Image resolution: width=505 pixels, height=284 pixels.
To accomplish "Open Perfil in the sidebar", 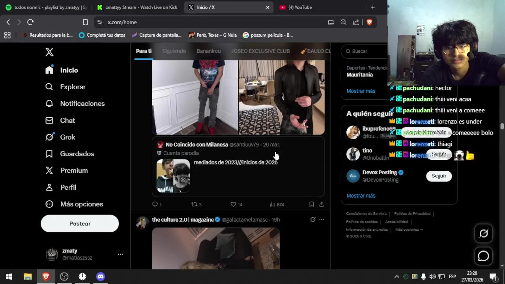I will (61, 187).
